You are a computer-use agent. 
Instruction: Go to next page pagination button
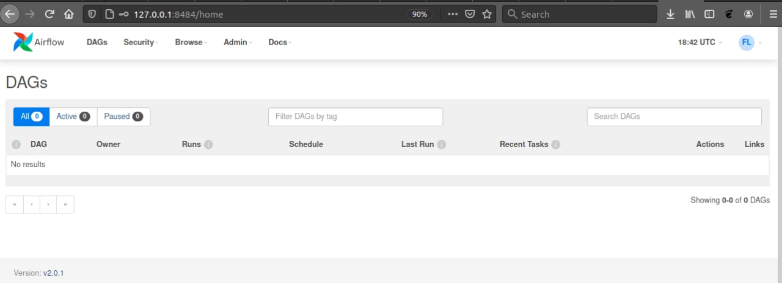48,204
